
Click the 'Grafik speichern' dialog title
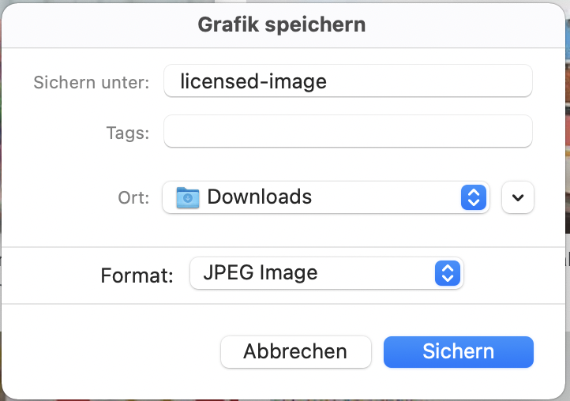[281, 24]
